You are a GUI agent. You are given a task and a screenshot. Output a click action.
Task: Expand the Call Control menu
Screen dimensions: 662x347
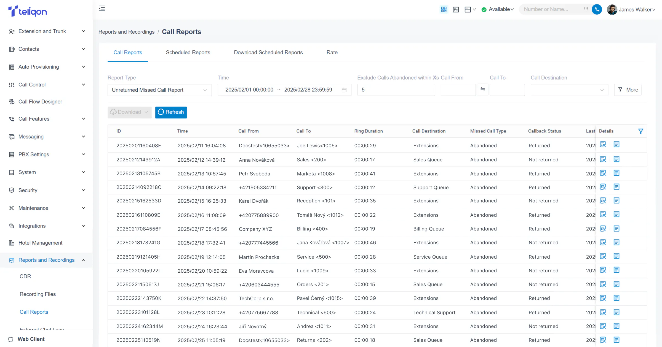46,85
